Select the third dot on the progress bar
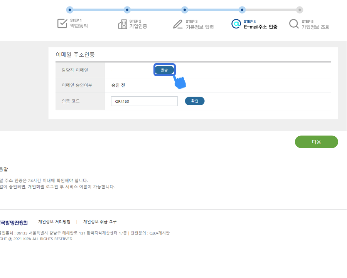 185,10
